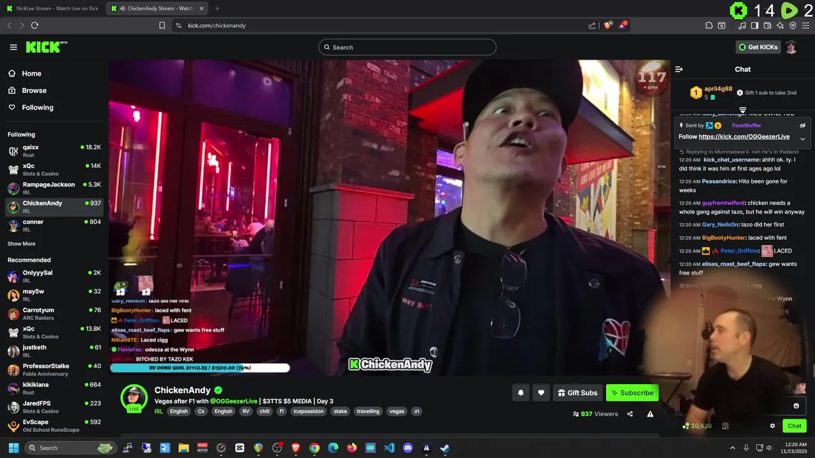Send message with green Chat button
Viewport: 815px width, 458px height.
(x=795, y=426)
